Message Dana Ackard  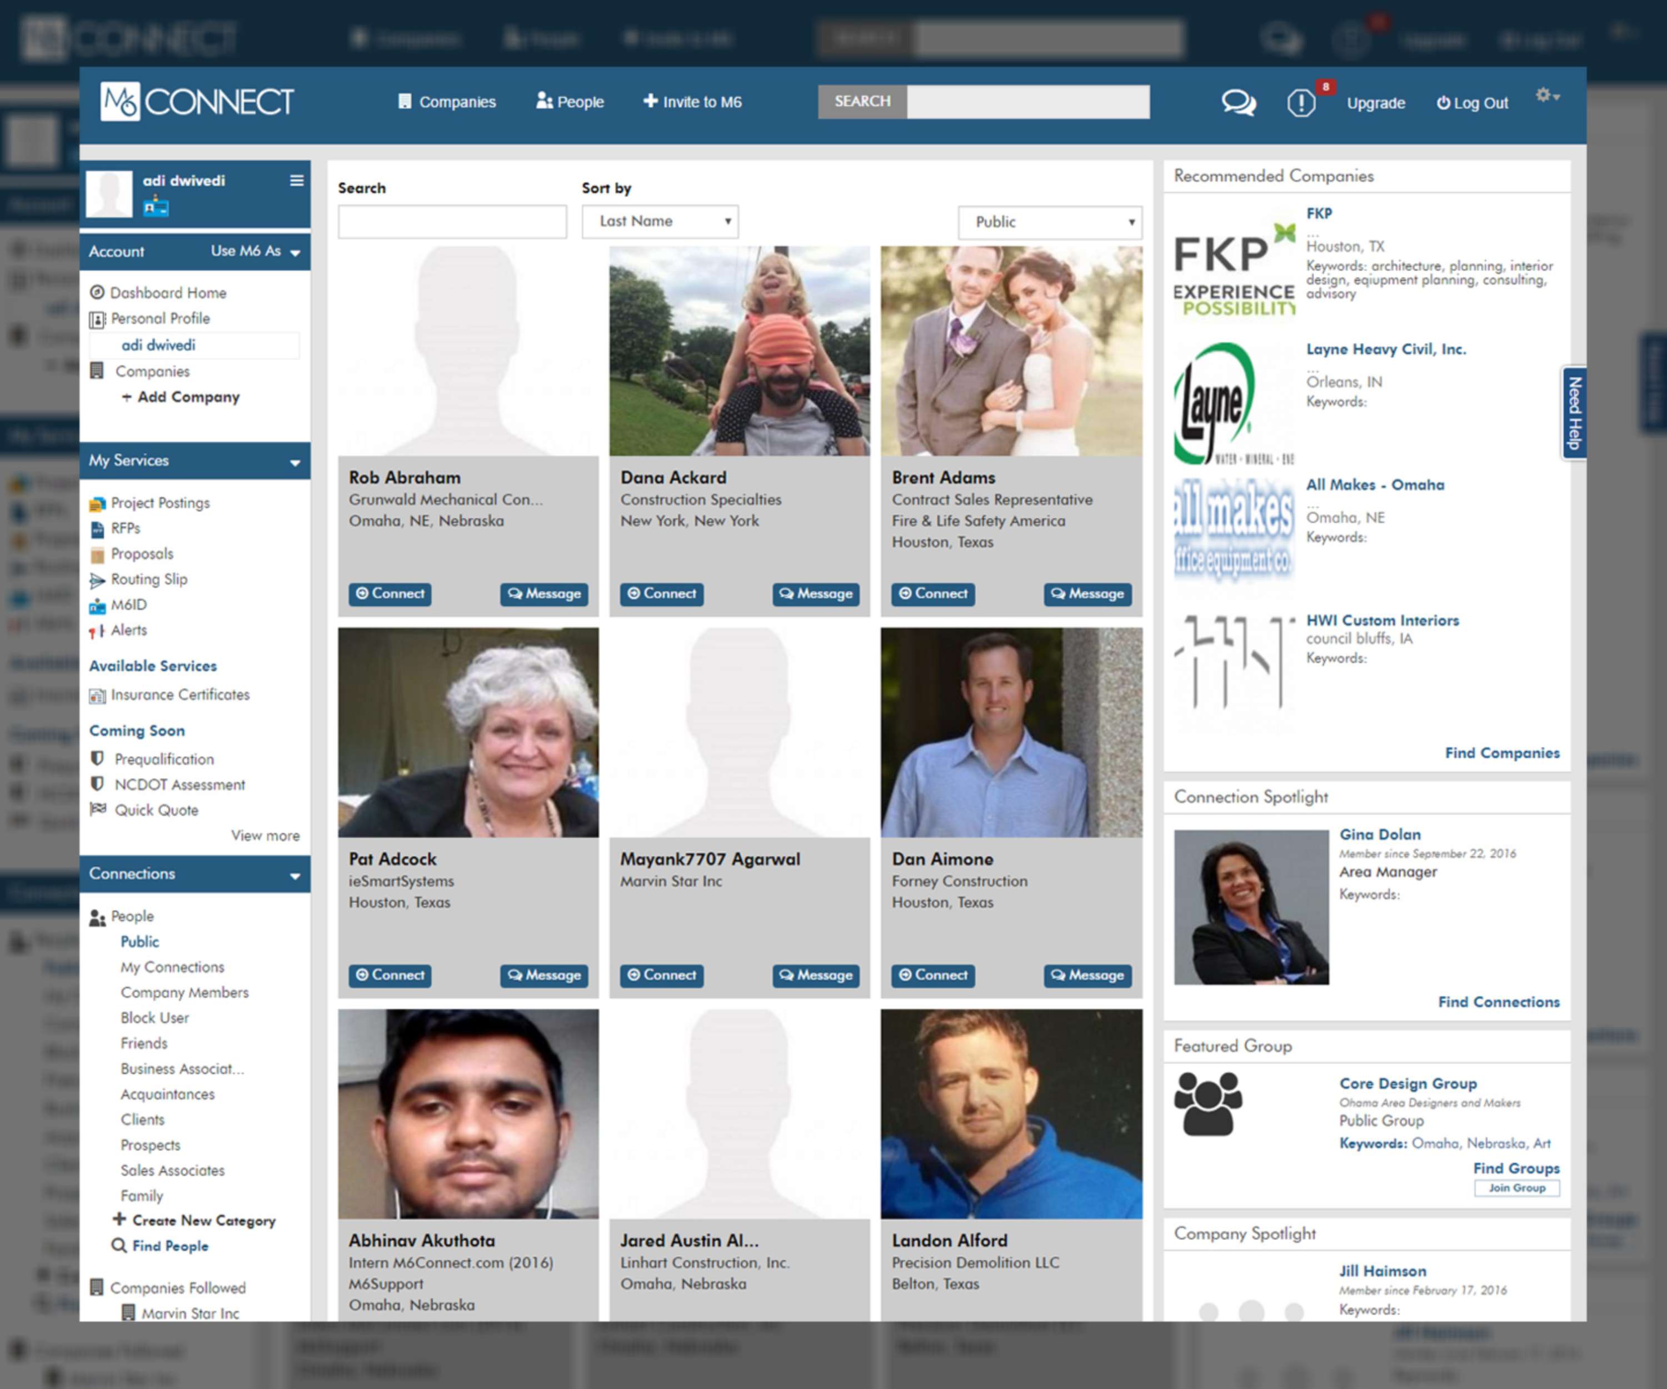[816, 594]
